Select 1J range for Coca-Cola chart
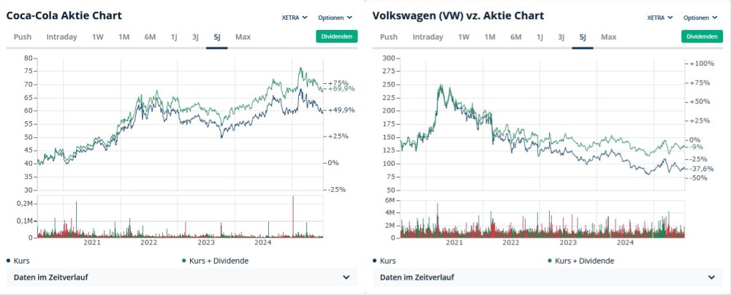 point(174,37)
